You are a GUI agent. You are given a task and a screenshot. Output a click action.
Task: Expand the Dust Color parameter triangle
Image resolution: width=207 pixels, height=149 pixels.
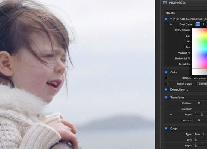point(171,24)
